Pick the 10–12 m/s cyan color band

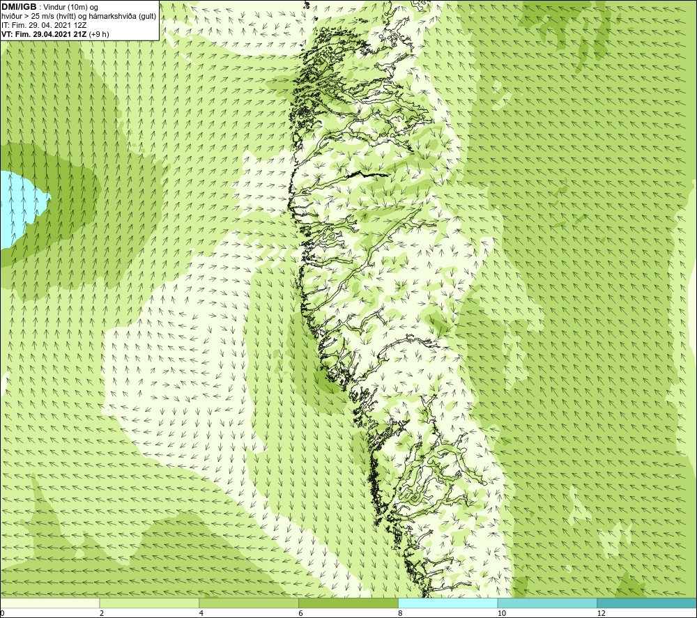coord(547,603)
